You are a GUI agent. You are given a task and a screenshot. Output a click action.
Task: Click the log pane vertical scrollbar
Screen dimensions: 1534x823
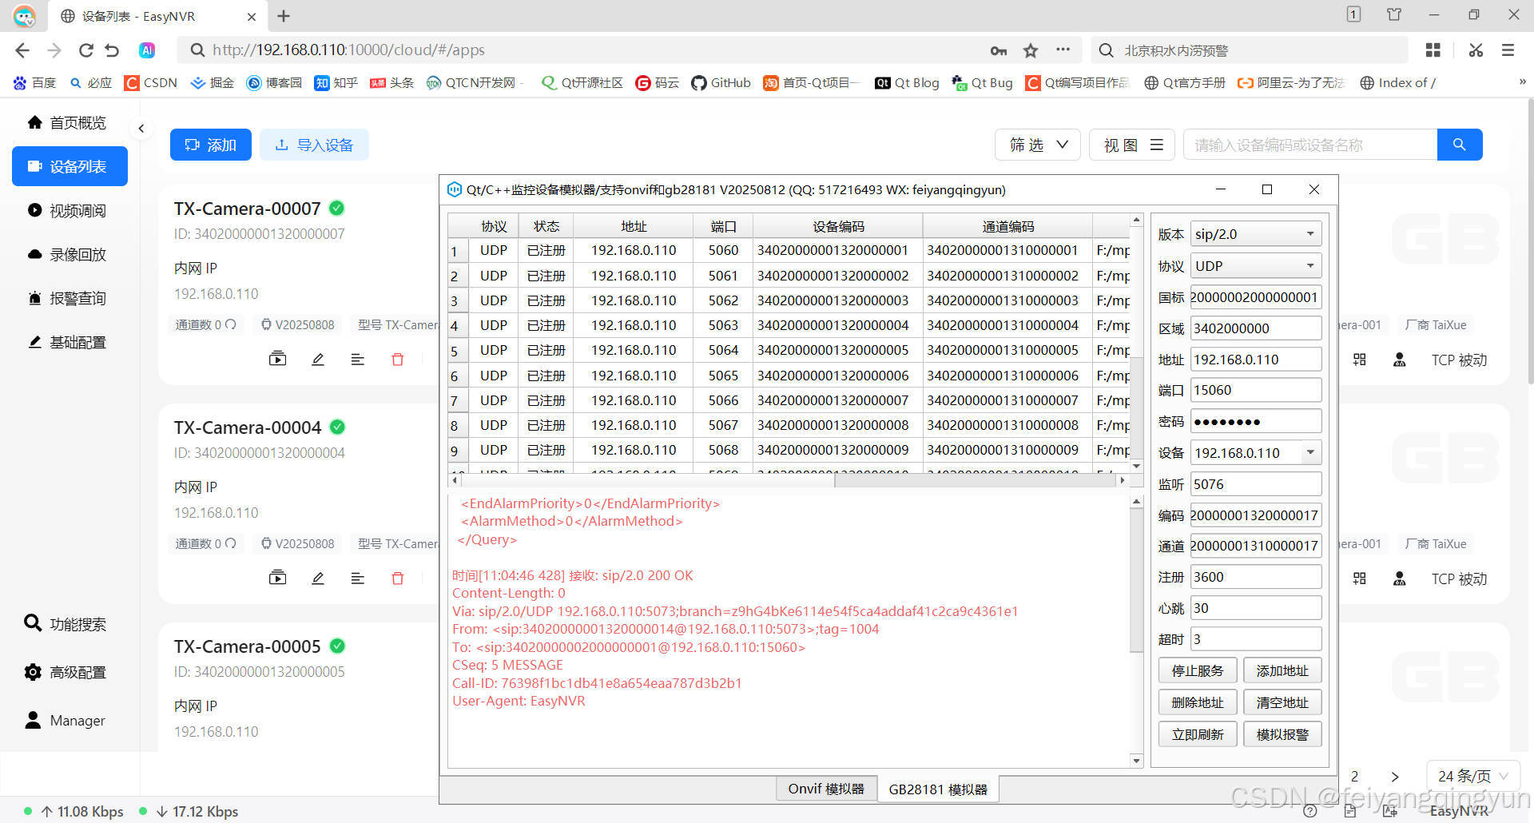point(1137,579)
